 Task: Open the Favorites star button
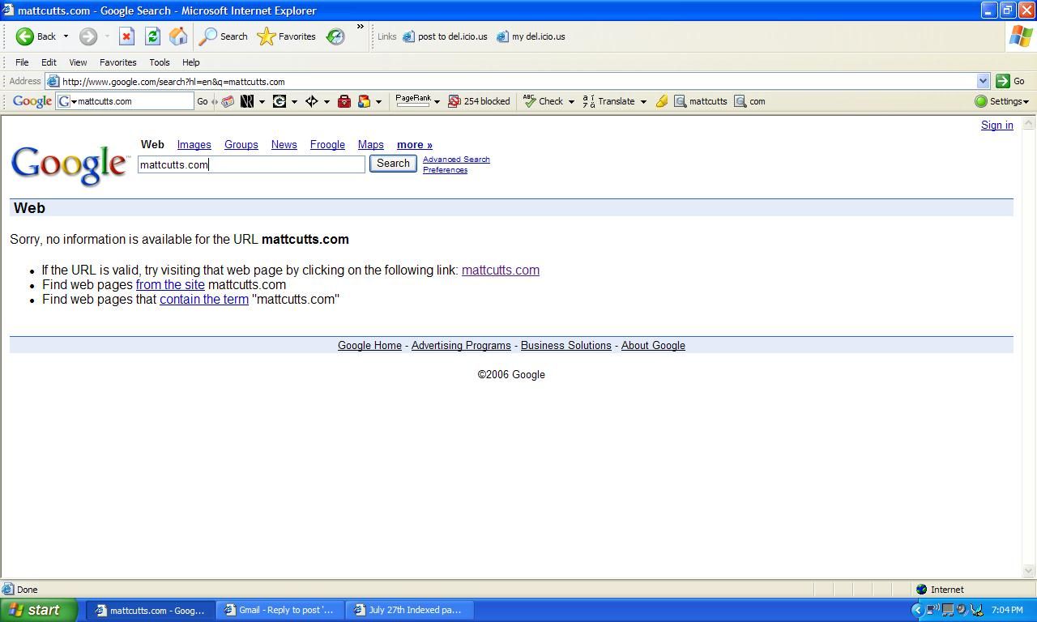tap(287, 36)
